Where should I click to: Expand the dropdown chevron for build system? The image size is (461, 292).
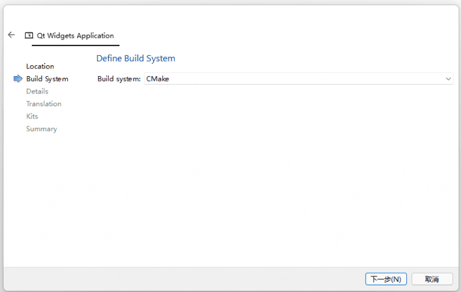point(448,79)
